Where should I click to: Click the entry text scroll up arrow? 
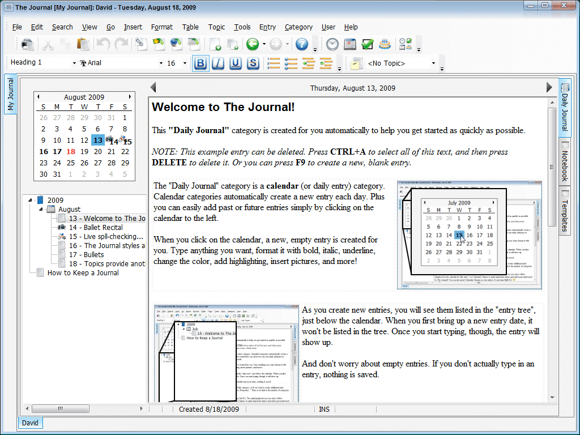[552, 102]
